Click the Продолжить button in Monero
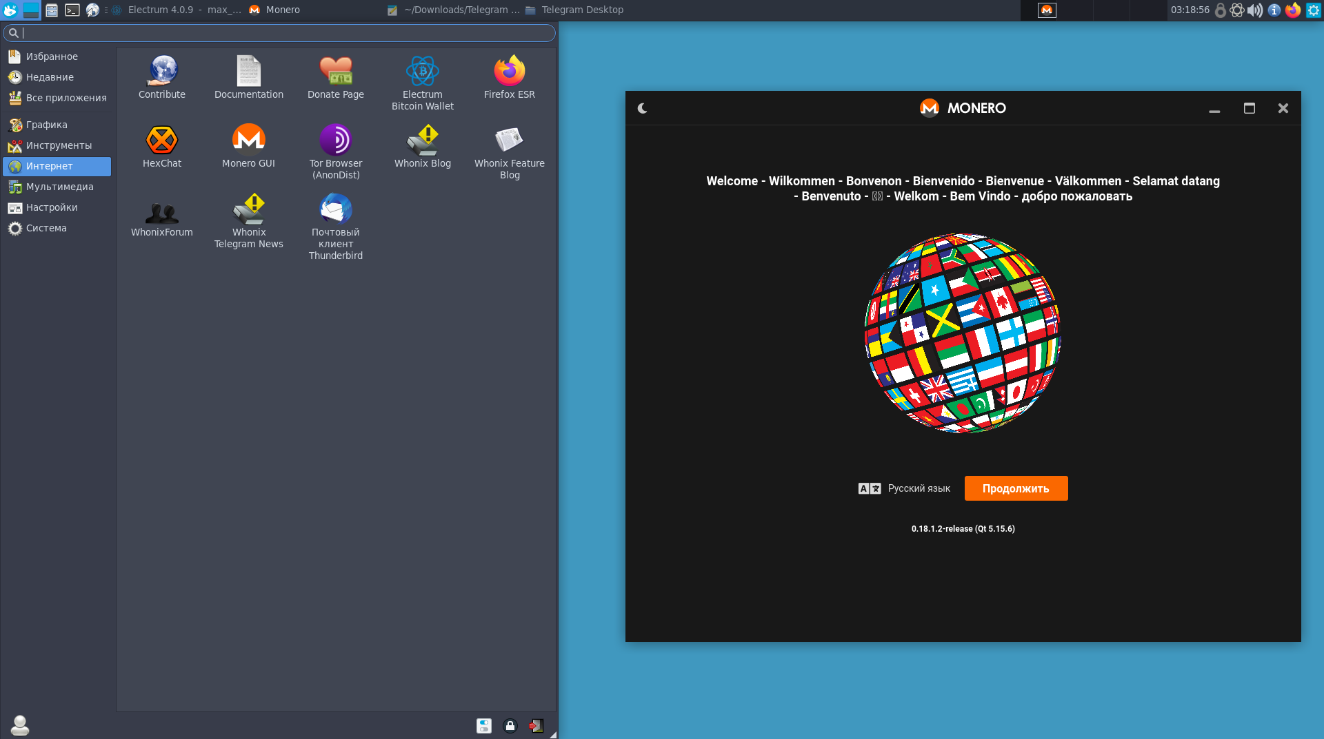This screenshot has height=739, width=1324. 1016,488
